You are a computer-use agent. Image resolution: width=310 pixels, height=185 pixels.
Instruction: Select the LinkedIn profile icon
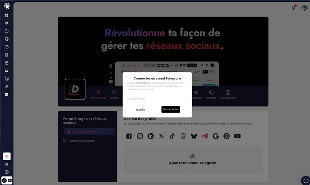click(151, 136)
